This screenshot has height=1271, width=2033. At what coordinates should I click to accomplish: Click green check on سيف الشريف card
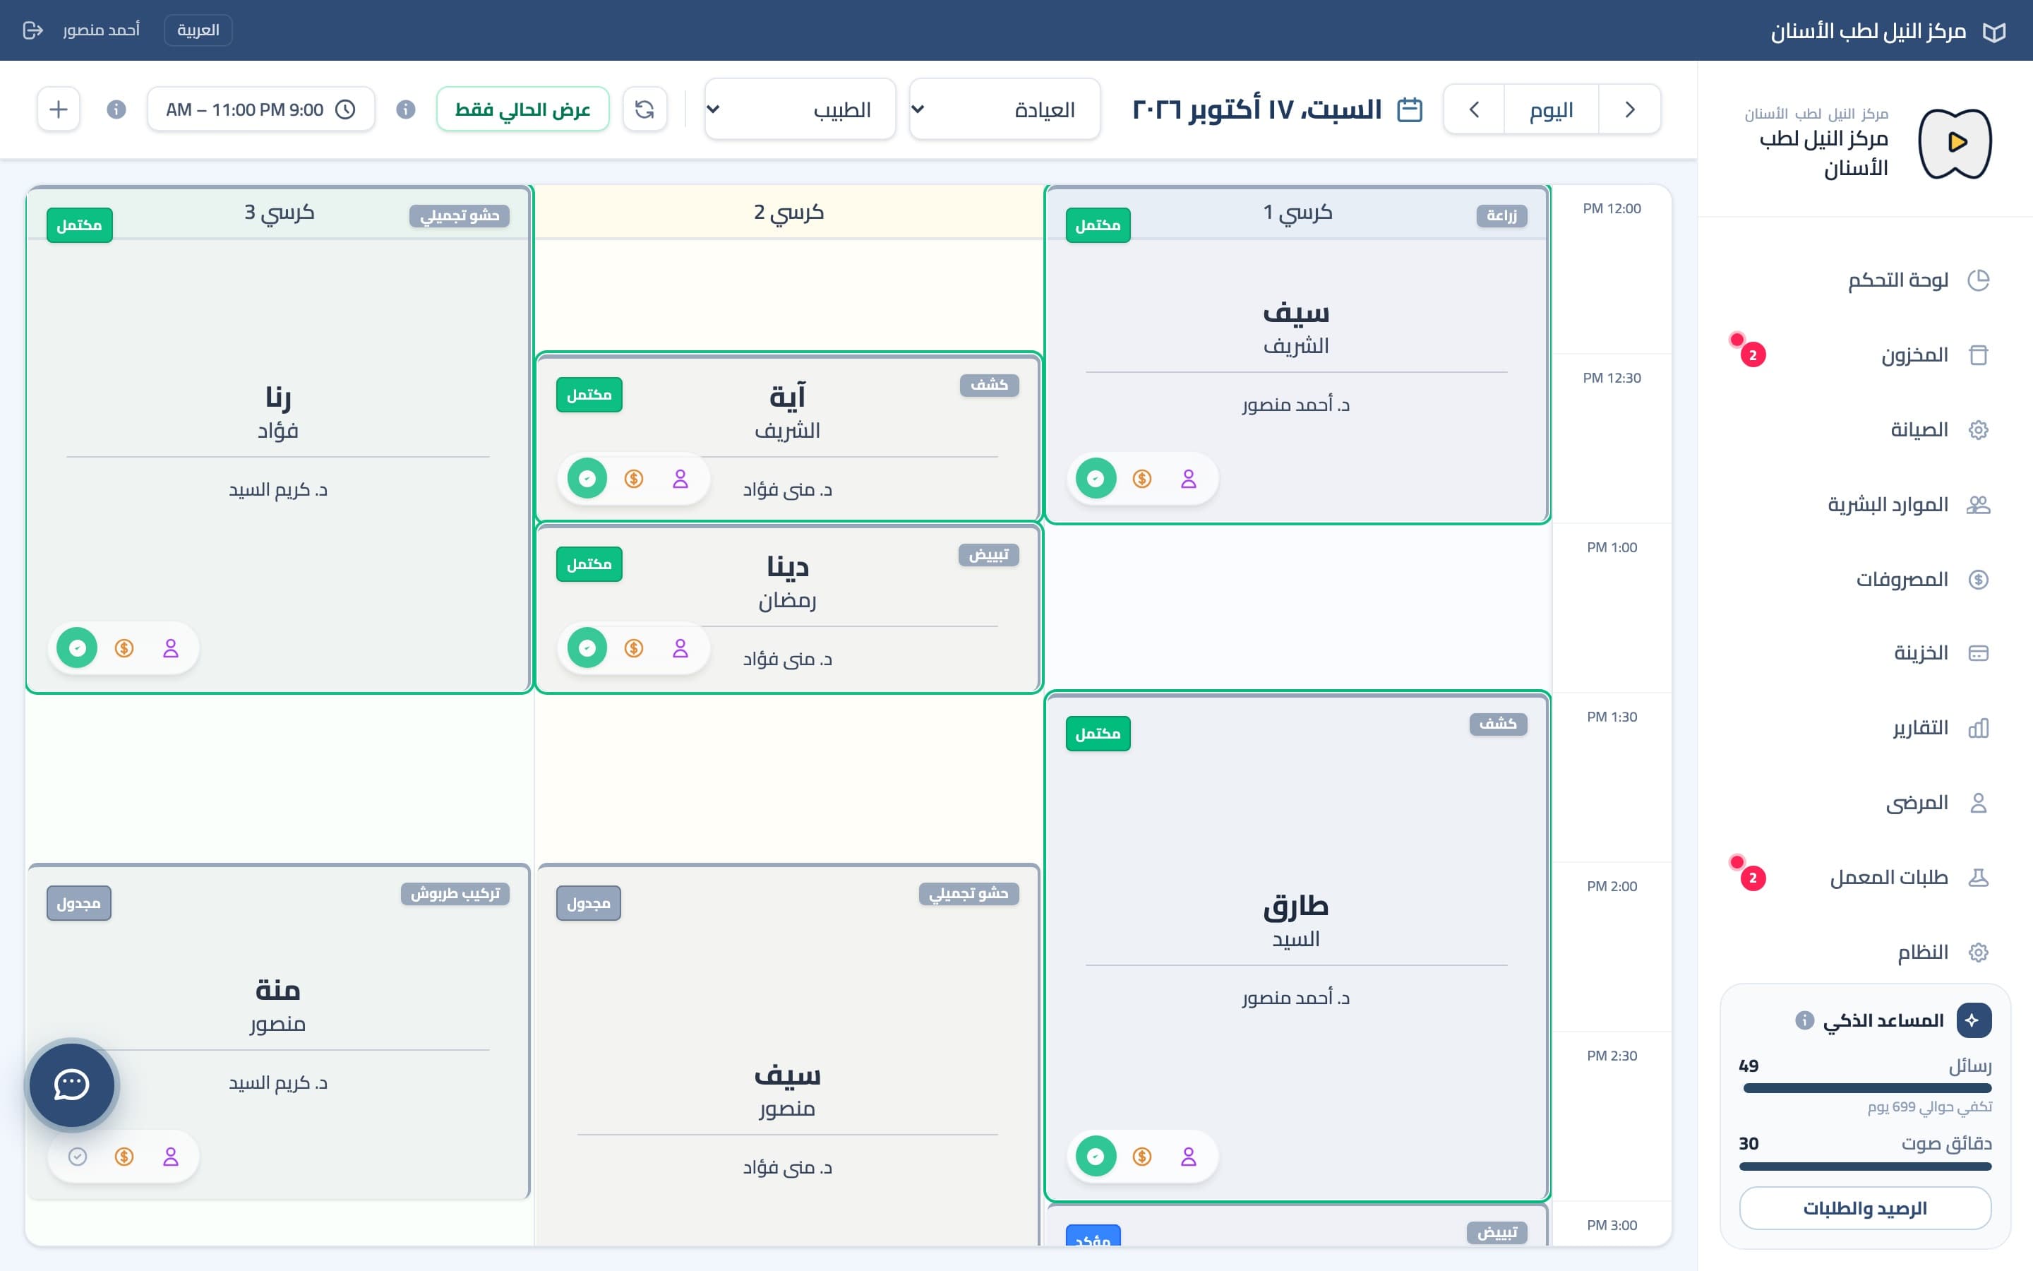(1096, 479)
